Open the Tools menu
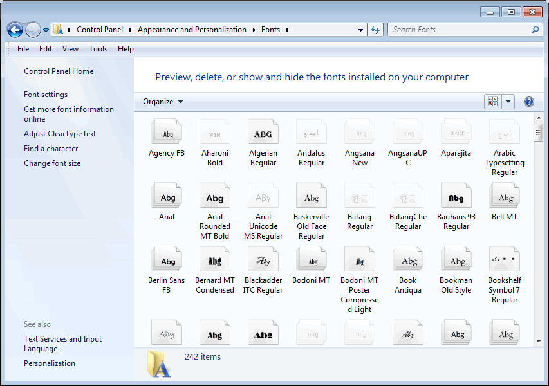This screenshot has width=549, height=386. (x=98, y=49)
